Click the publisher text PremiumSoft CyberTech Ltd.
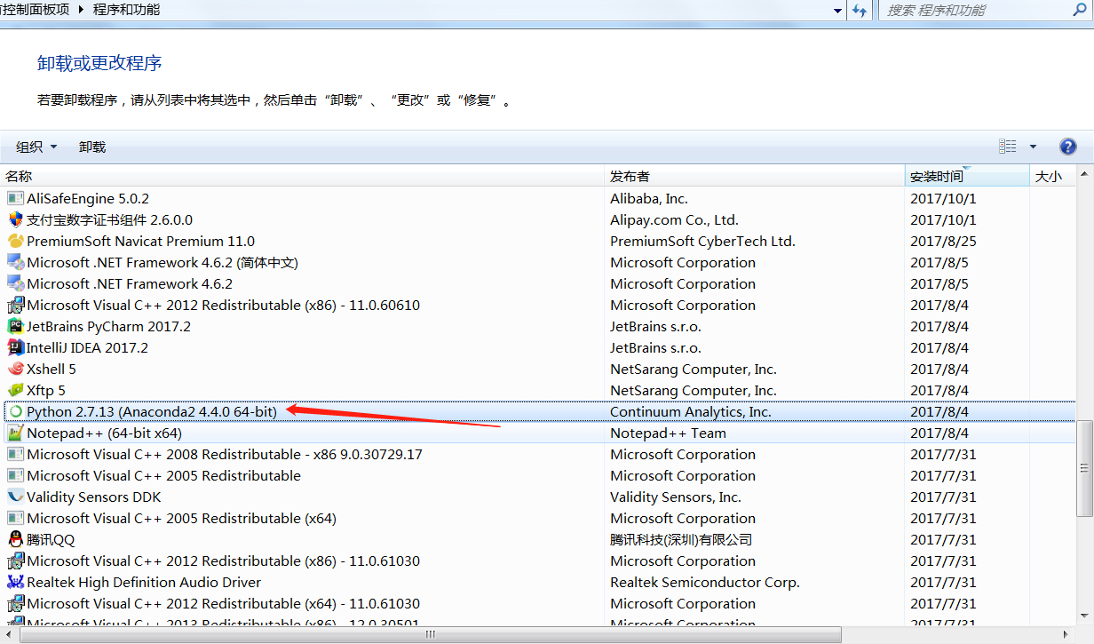 point(702,242)
